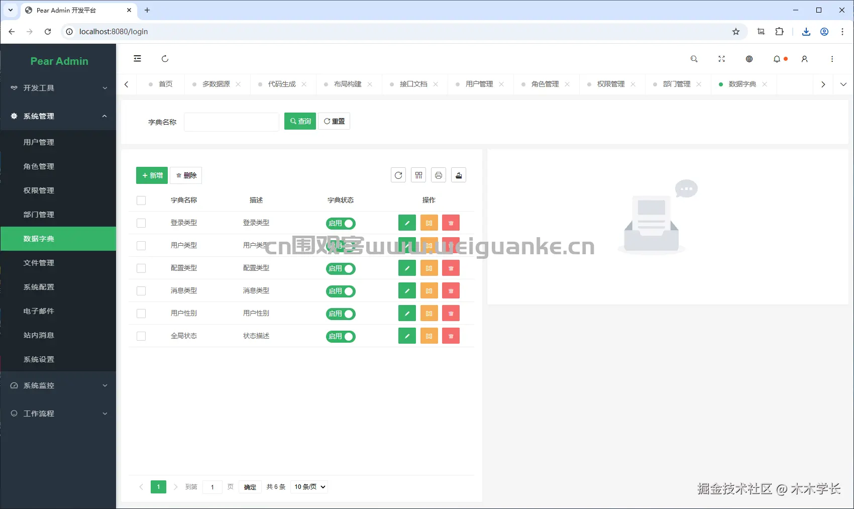The width and height of the screenshot is (854, 509).
Task: Click the Pear Admin logo link
Action: coord(59,61)
